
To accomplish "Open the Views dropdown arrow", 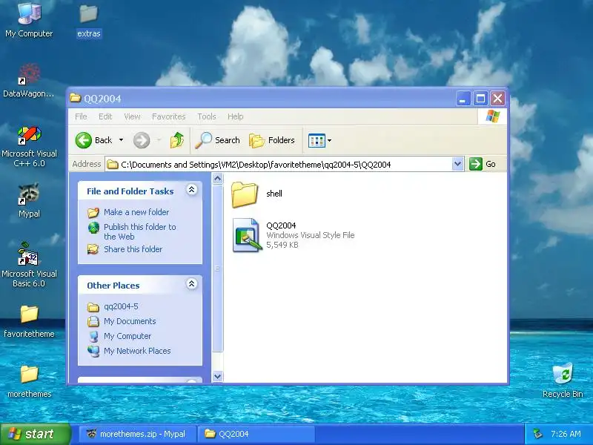I will coord(329,140).
